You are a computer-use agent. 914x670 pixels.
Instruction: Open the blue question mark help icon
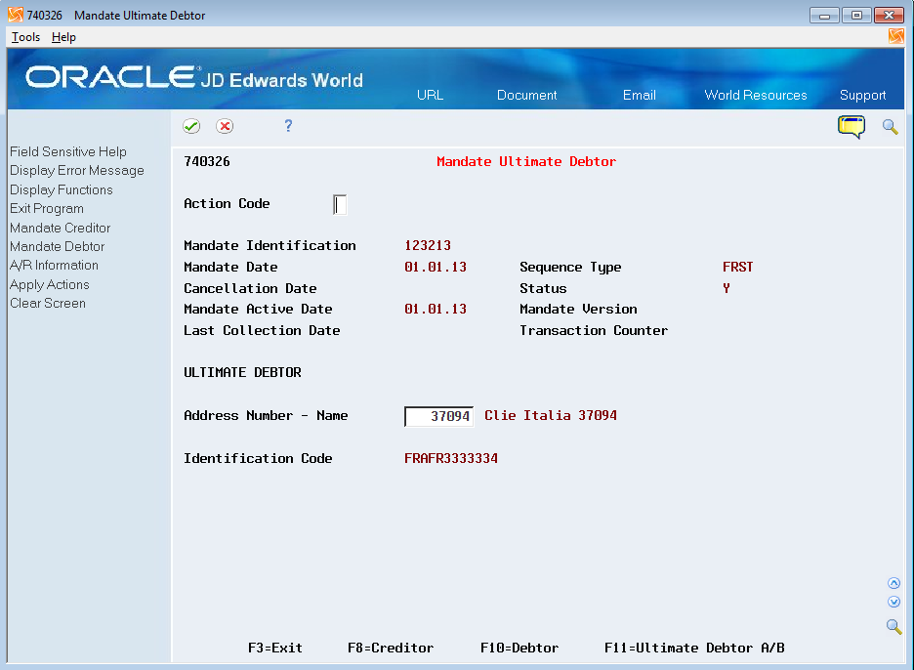pos(288,126)
